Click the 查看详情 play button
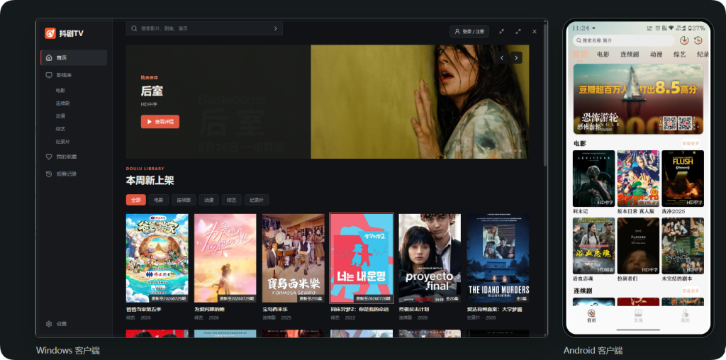The height and width of the screenshot is (360, 726). click(x=160, y=122)
